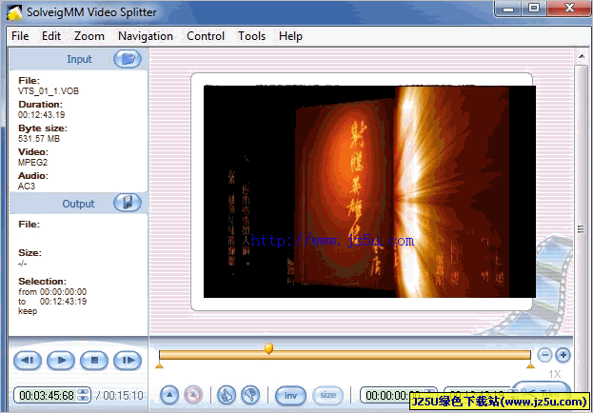The width and height of the screenshot is (593, 413).
Task: Open the Help menu
Action: 290,36
